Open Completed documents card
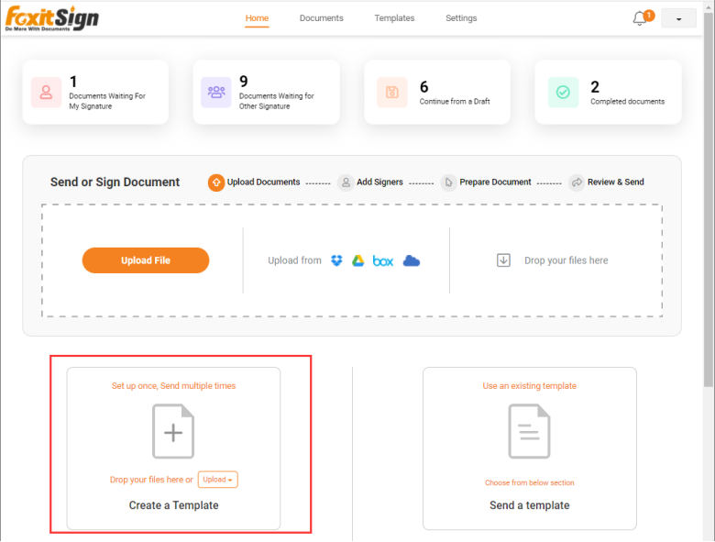Image resolution: width=715 pixels, height=542 pixels. 608,92
